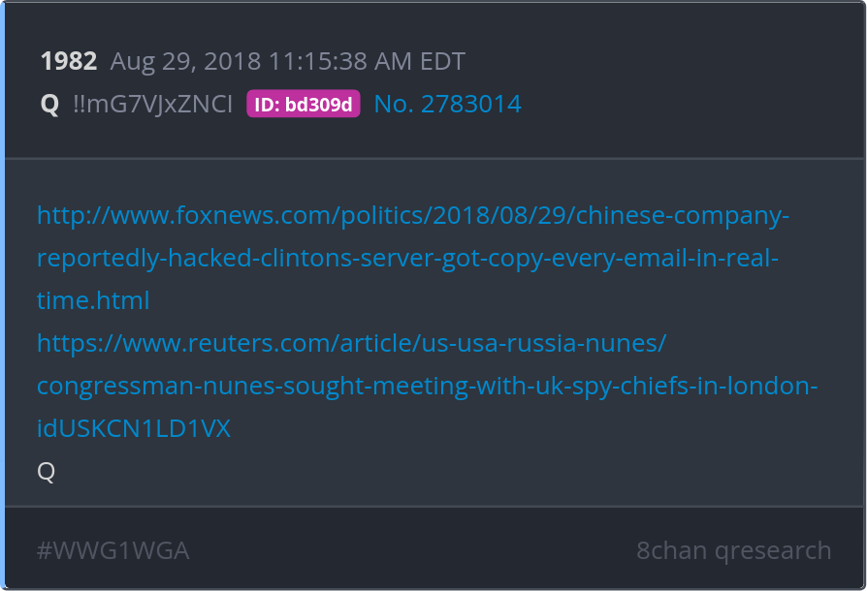Image resolution: width=867 pixels, height=591 pixels.
Task: Click the reportedly-hacked-clintons-server link line
Action: pos(407,258)
